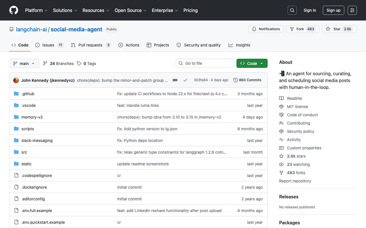Open the .codespellignore file
This screenshot has height=228, width=366.
tap(37, 176)
